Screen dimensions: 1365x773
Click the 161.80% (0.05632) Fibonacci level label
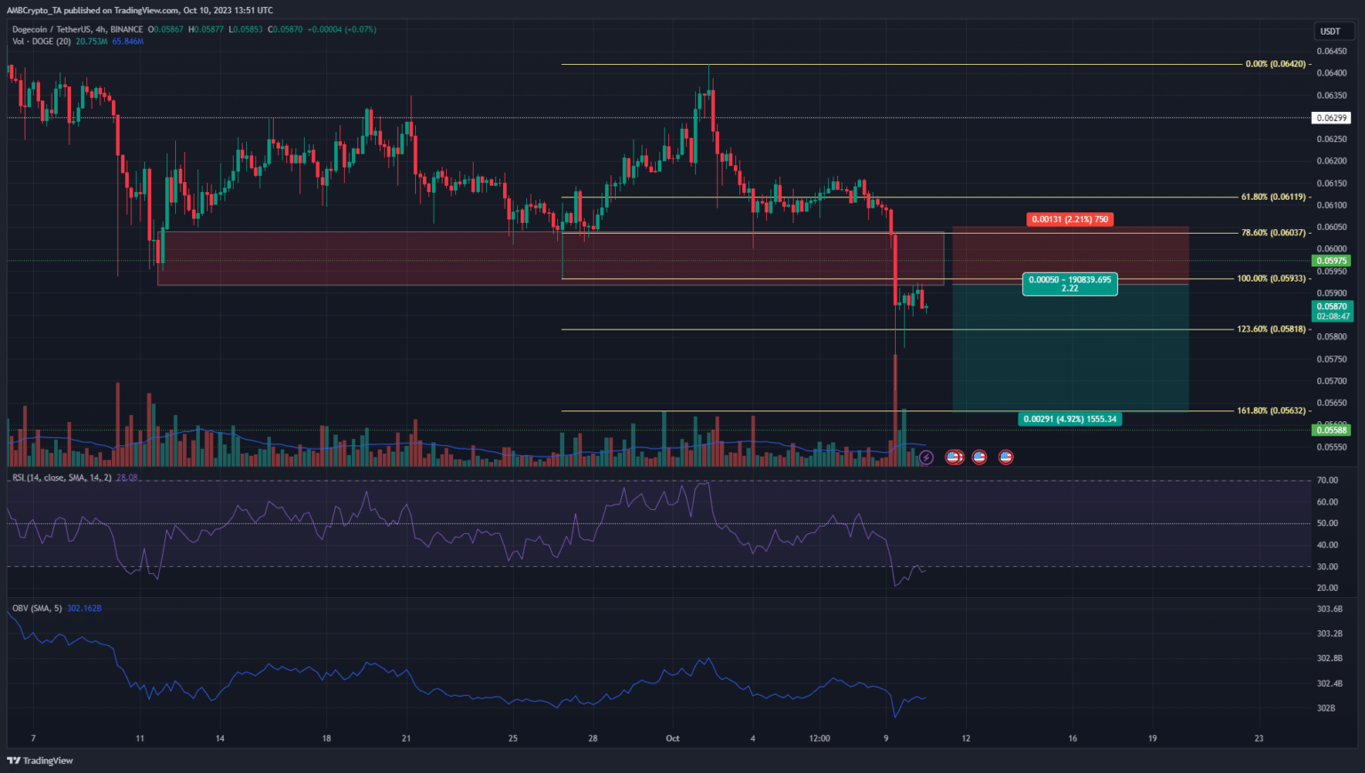pos(1271,411)
